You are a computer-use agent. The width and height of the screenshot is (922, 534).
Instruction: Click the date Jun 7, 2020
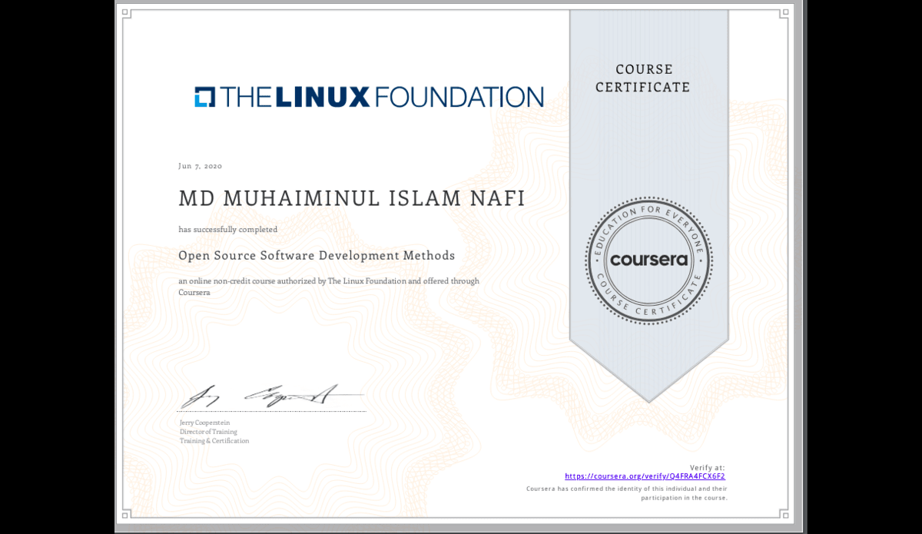[x=201, y=166]
